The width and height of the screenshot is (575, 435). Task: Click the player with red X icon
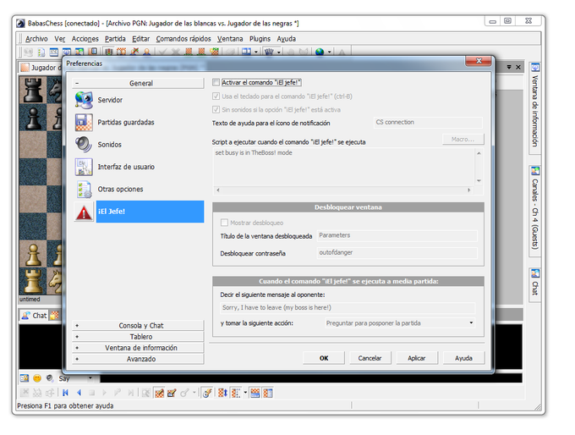coord(134,52)
